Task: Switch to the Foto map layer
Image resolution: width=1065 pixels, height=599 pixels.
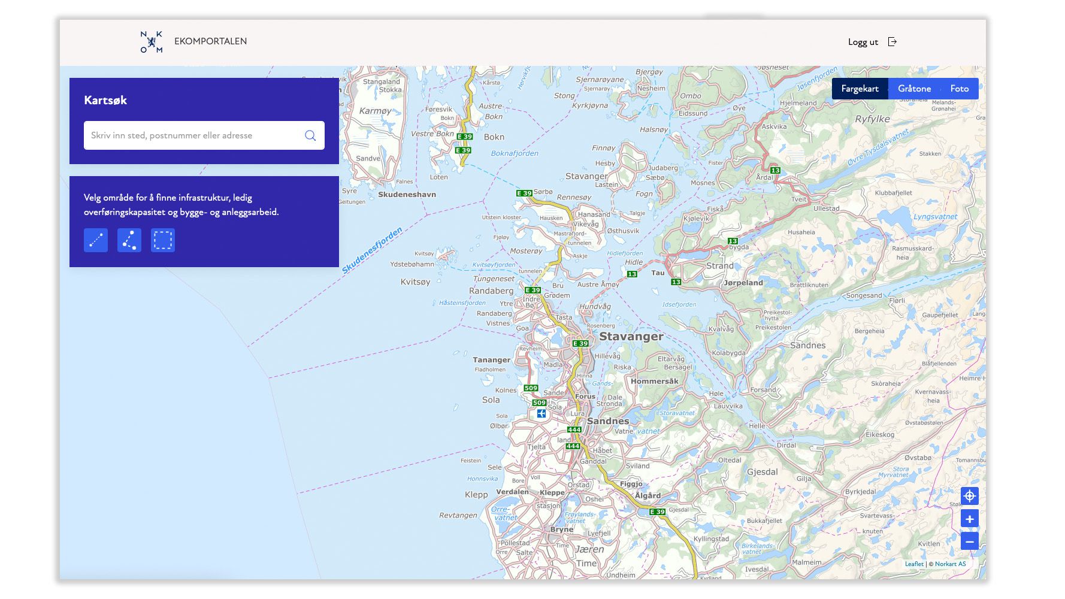Action: [x=959, y=89]
